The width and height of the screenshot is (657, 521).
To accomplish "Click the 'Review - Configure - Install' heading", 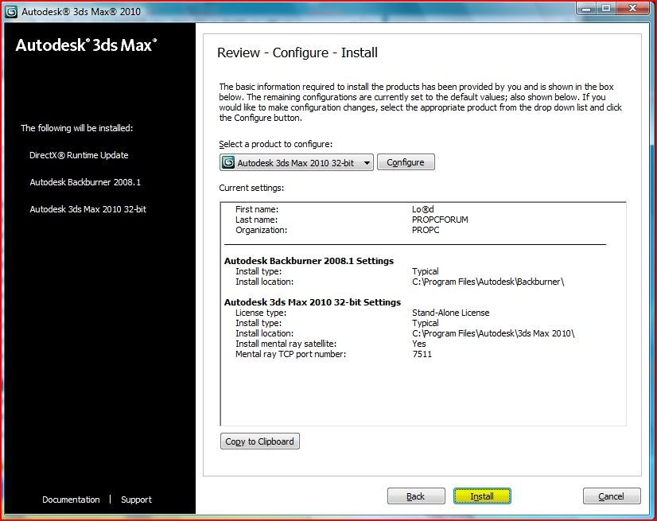I will click(x=297, y=52).
